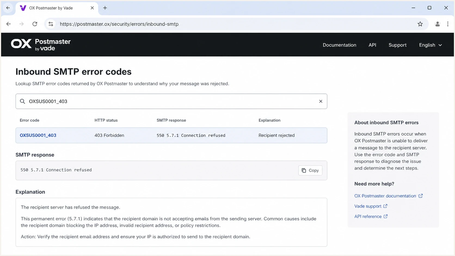Click the Inbound SMTP error codes heading
Viewport: 455px width, 256px height.
(x=73, y=72)
